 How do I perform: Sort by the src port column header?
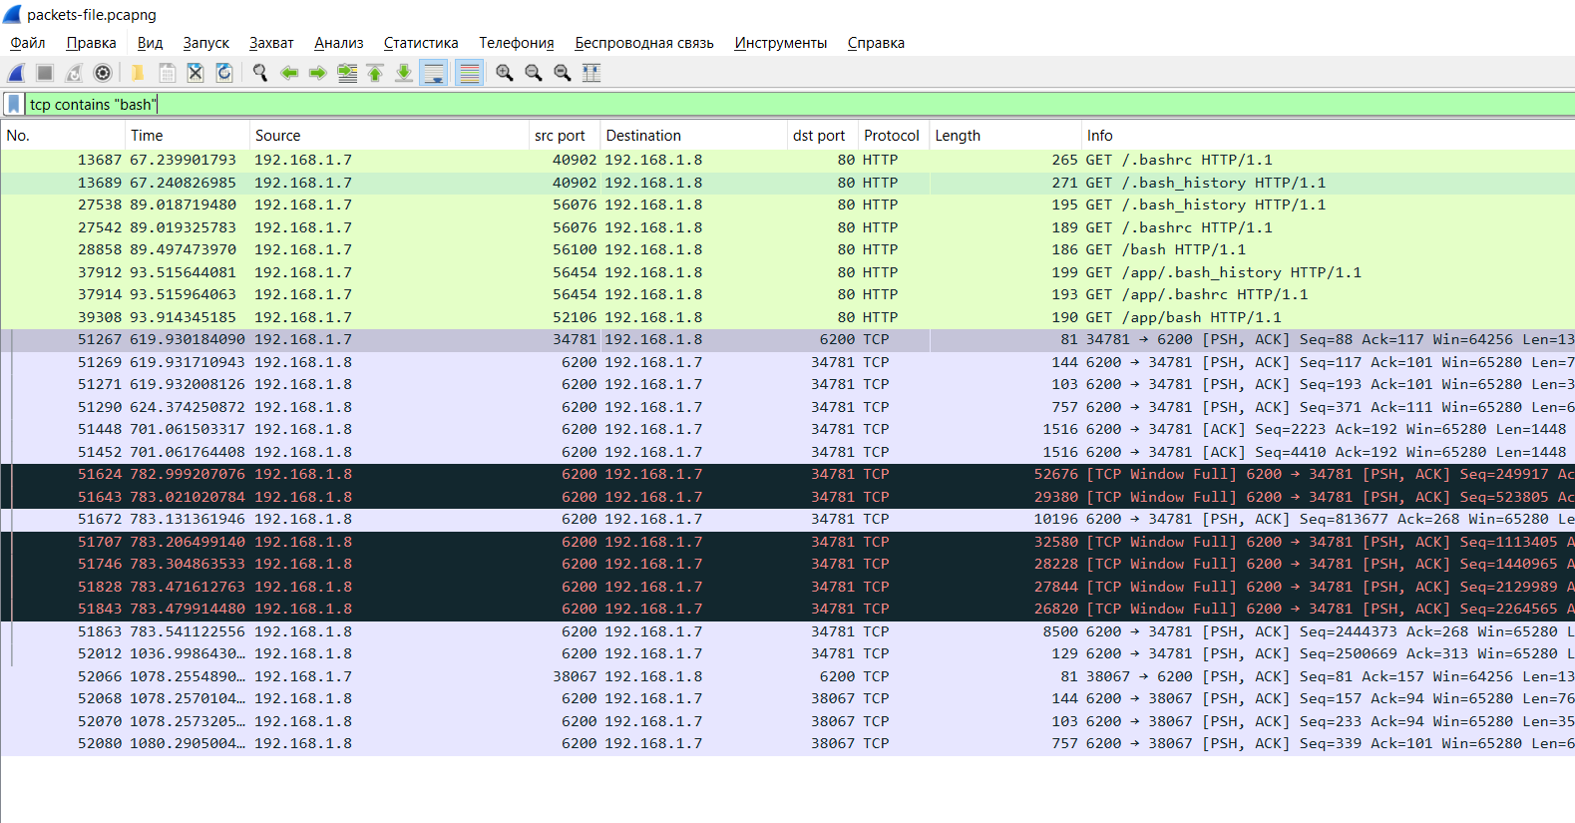coord(565,136)
